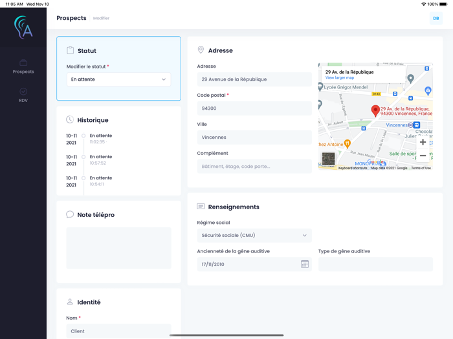Click the Type de gêne auditive field
453x339 pixels.
pyautogui.click(x=375, y=264)
